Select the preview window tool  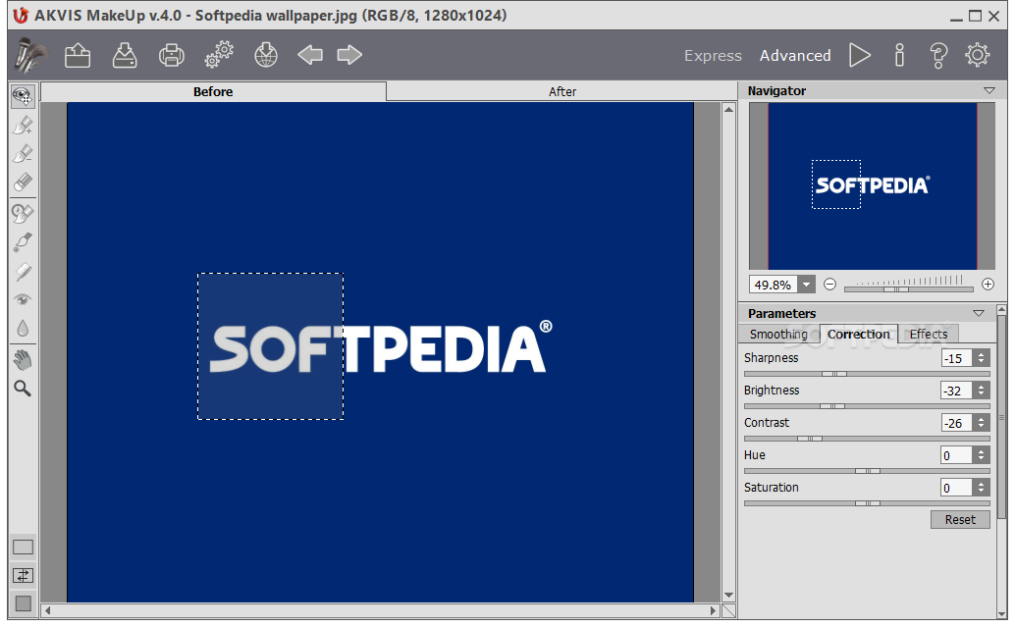23,96
